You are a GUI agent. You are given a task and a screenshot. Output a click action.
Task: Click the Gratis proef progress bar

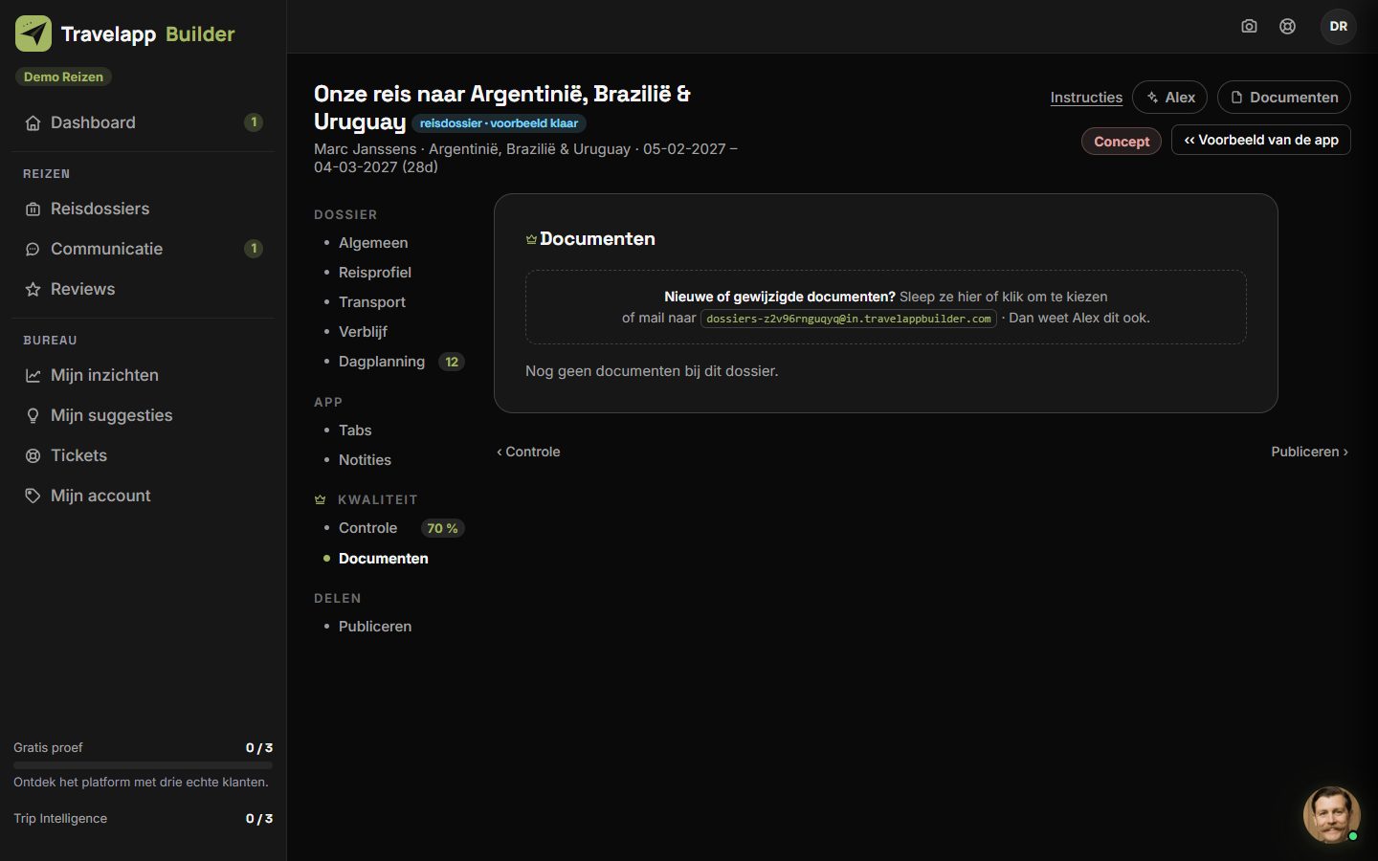[143, 765]
